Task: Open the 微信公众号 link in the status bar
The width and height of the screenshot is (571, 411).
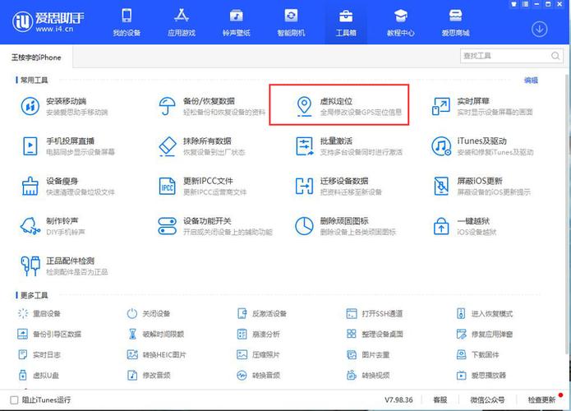Action: click(487, 400)
